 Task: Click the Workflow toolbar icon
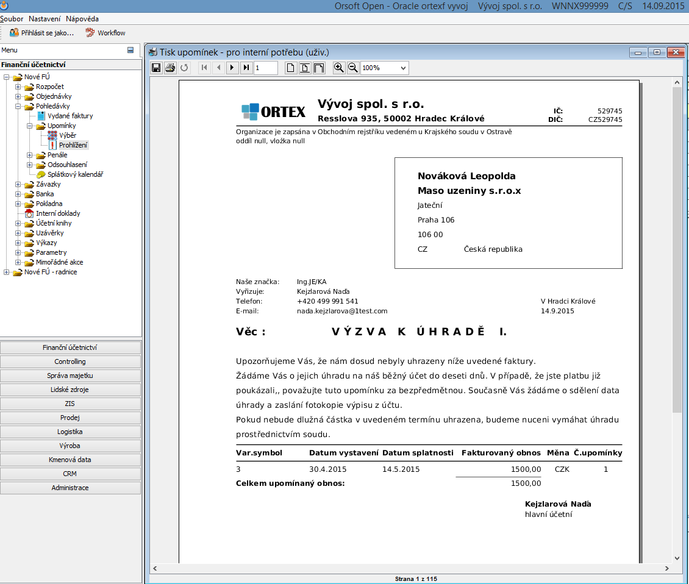click(91, 33)
